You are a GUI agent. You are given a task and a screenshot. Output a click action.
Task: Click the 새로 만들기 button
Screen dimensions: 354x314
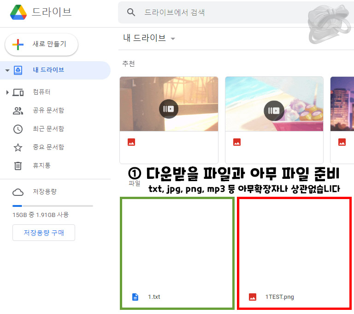point(41,45)
